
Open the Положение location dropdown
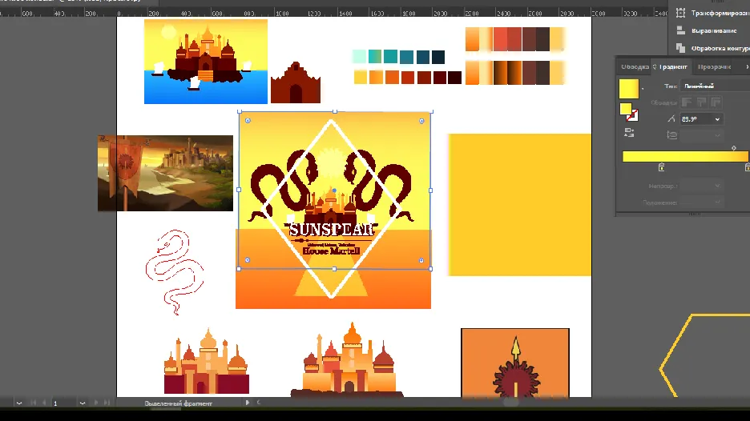(717, 202)
